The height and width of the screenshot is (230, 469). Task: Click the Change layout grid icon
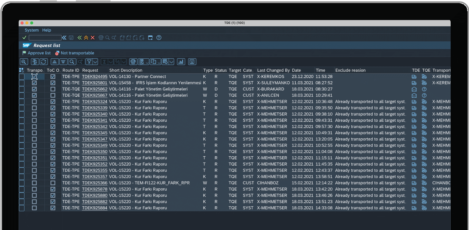click(165, 61)
